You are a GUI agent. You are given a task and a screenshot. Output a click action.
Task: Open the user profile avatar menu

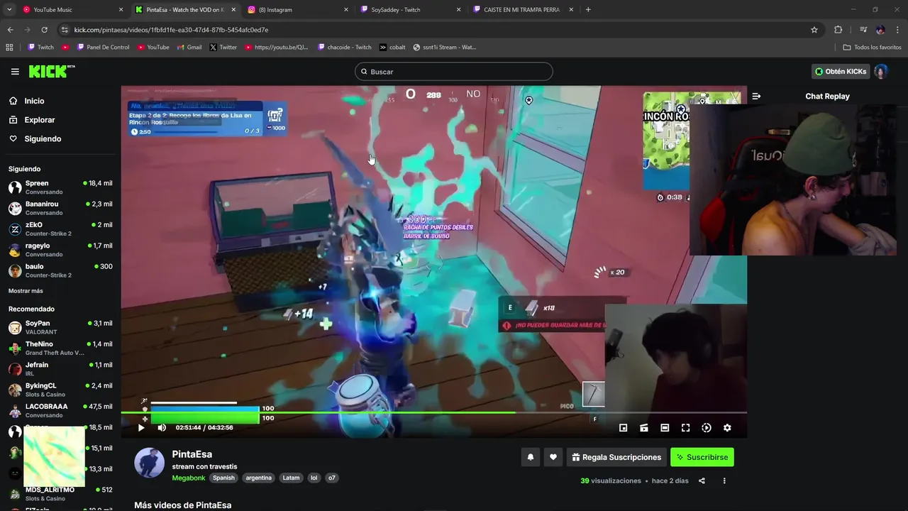tap(881, 72)
